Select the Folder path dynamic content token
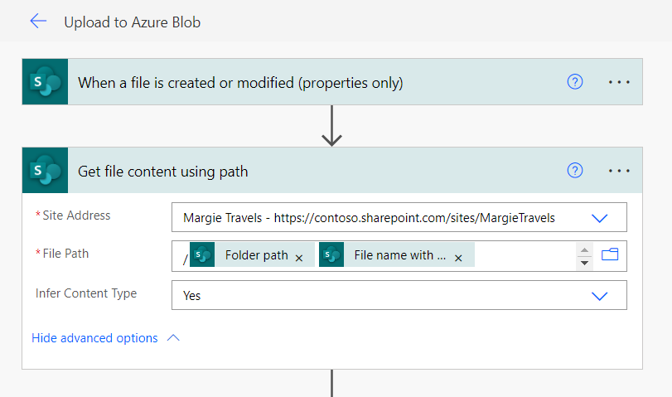This screenshot has height=397, width=672. [x=256, y=255]
